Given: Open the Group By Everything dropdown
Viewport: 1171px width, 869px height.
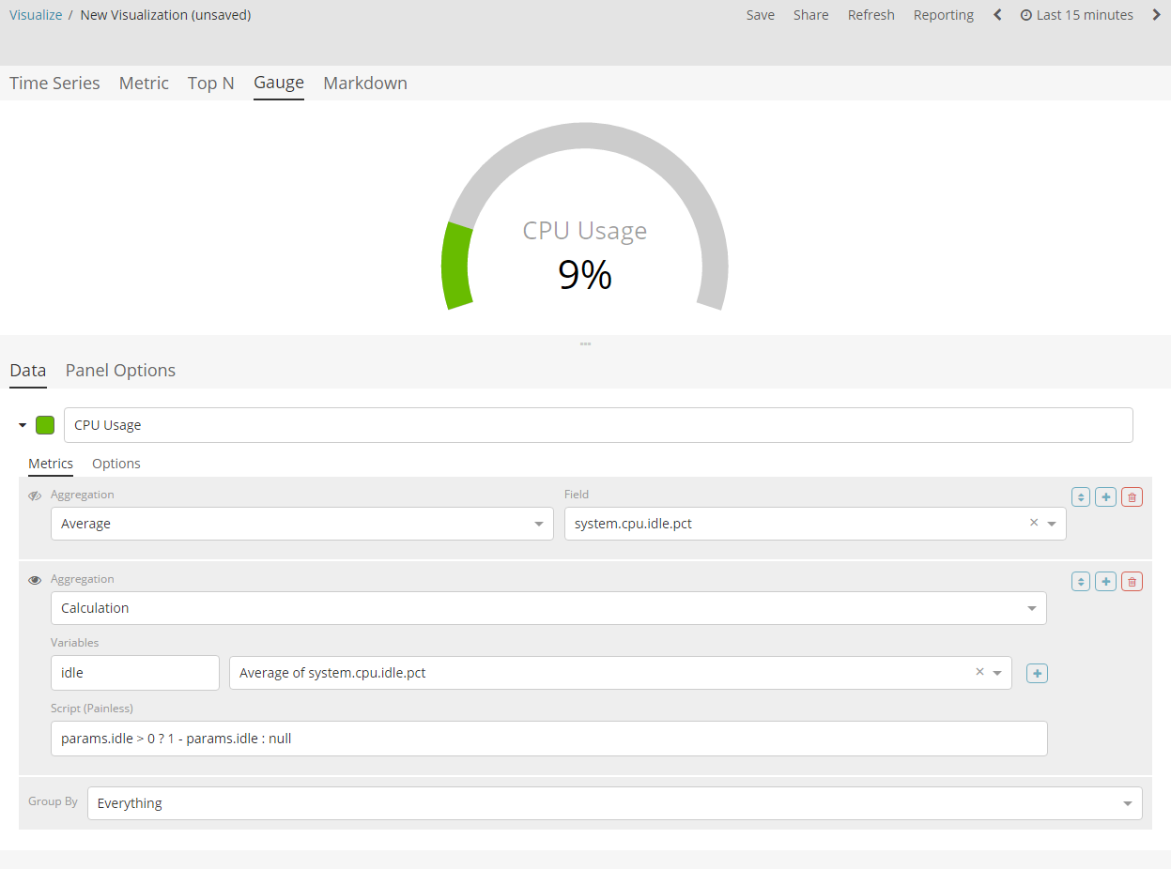Looking at the screenshot, I should coord(614,803).
